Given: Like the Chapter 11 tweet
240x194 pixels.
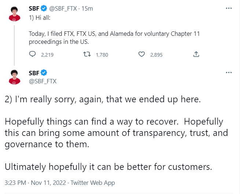Looking at the screenshot, I should 142,54.
